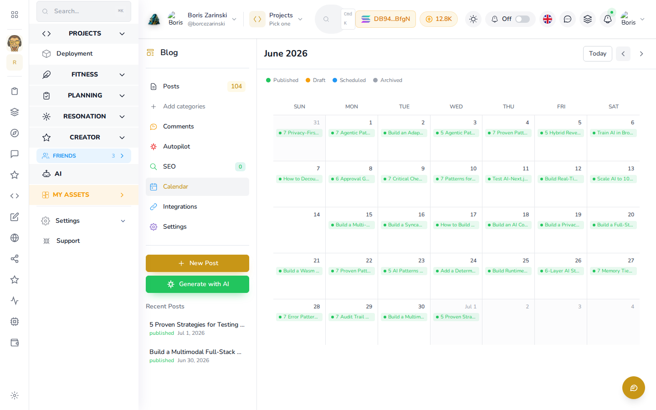656x410 pixels.
Task: Click the New Post button
Action: [197, 263]
